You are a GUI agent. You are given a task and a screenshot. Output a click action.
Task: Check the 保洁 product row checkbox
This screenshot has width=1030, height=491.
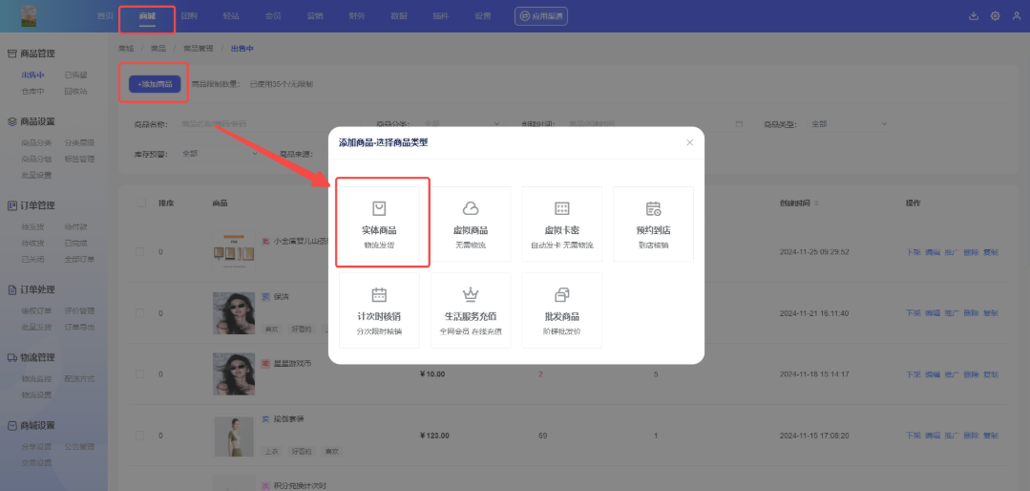pos(141,313)
